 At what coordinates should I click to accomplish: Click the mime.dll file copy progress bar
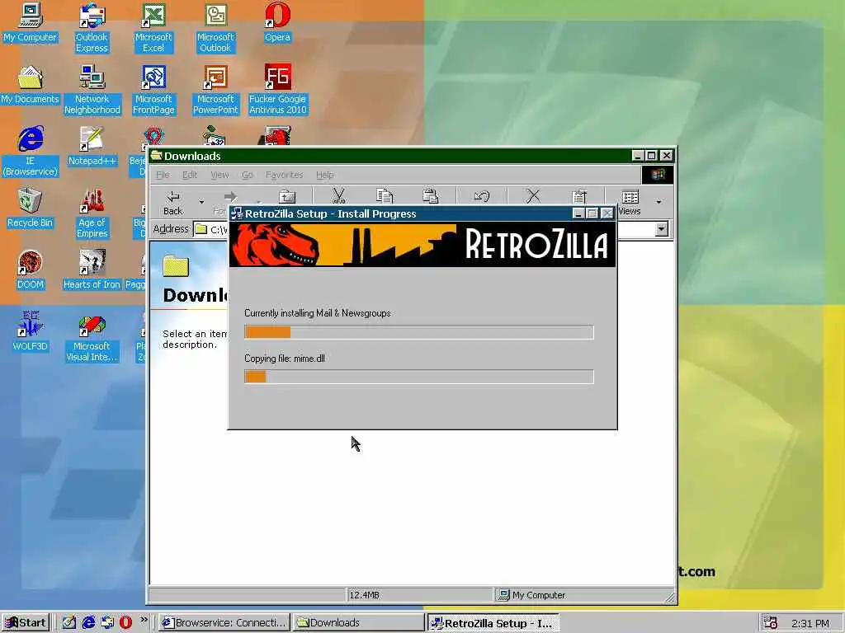click(418, 377)
